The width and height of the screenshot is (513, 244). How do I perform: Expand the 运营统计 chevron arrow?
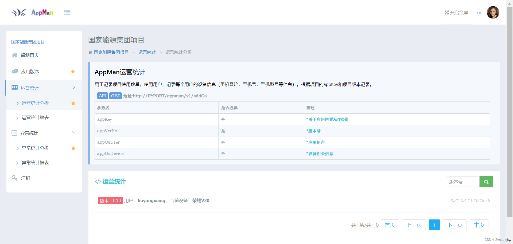coord(74,87)
